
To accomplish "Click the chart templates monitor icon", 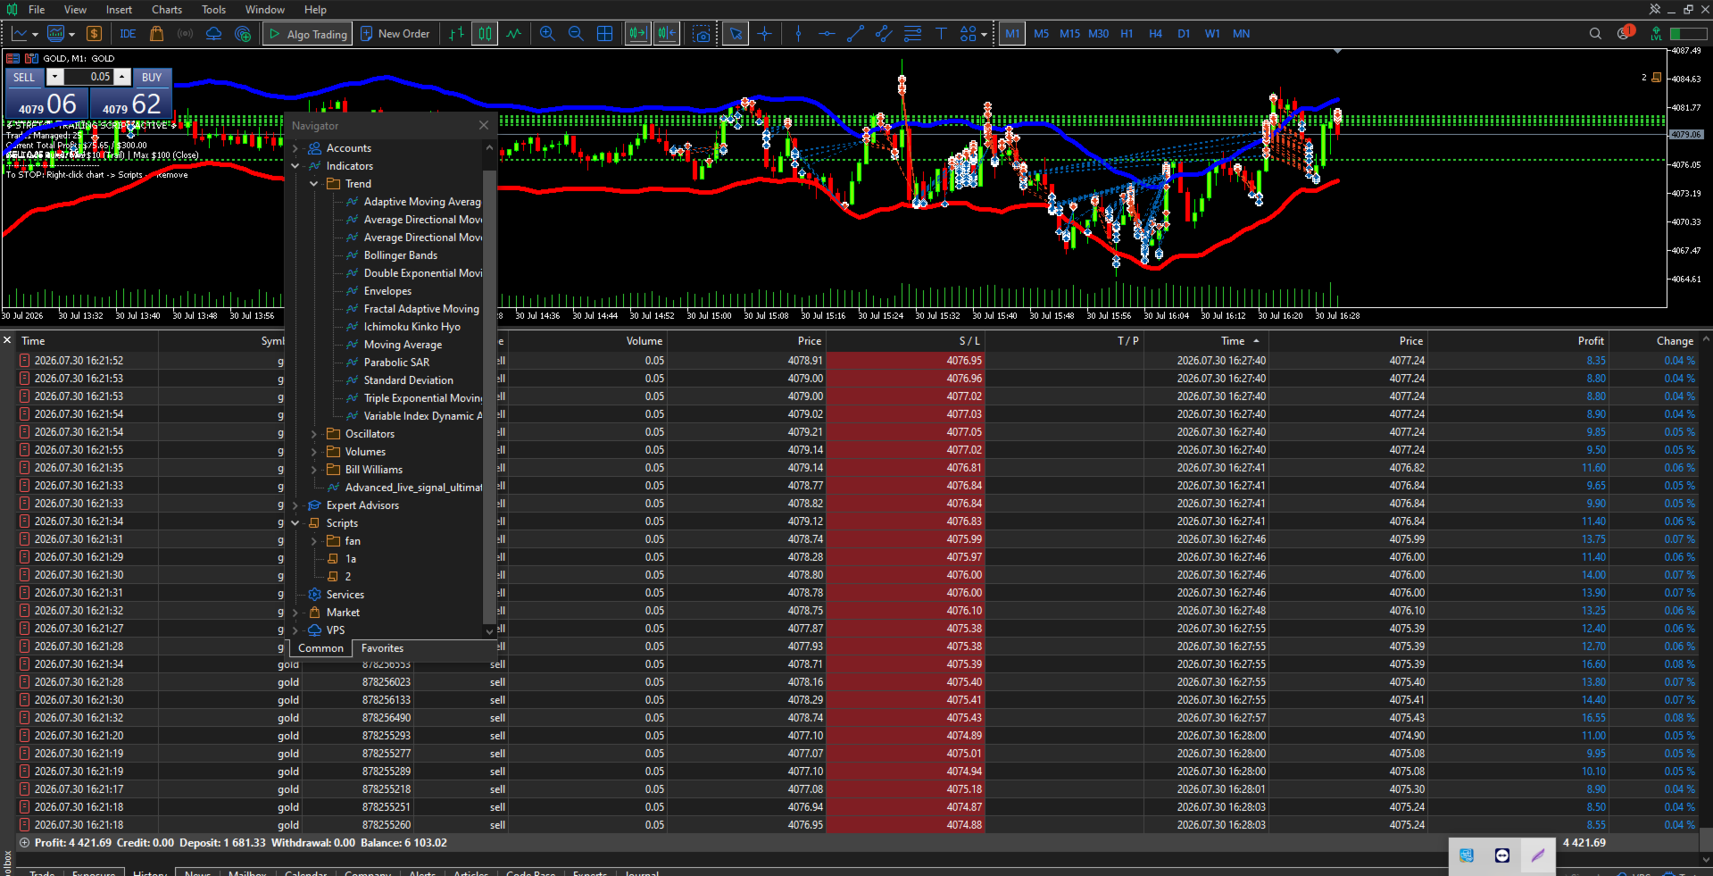I will tap(55, 34).
